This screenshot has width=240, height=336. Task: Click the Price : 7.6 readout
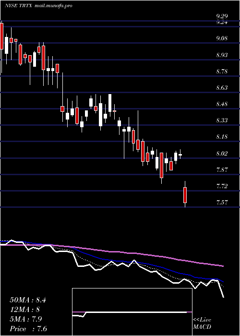28,329
